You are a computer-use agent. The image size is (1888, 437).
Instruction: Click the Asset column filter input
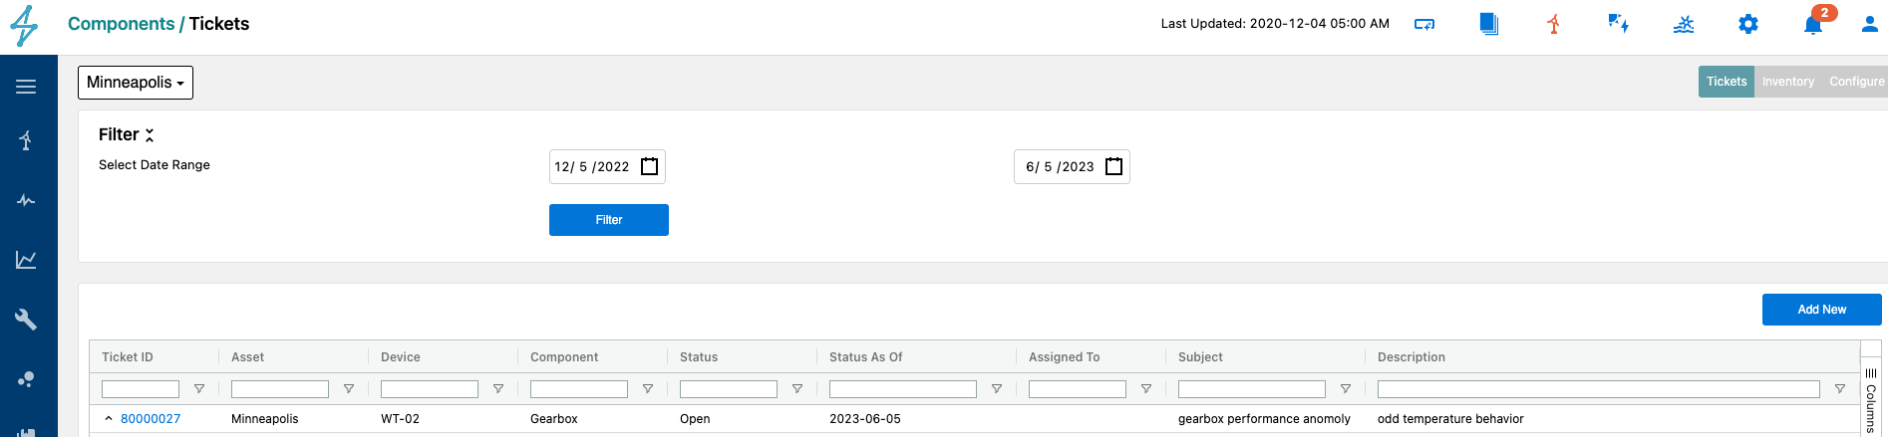(x=279, y=389)
